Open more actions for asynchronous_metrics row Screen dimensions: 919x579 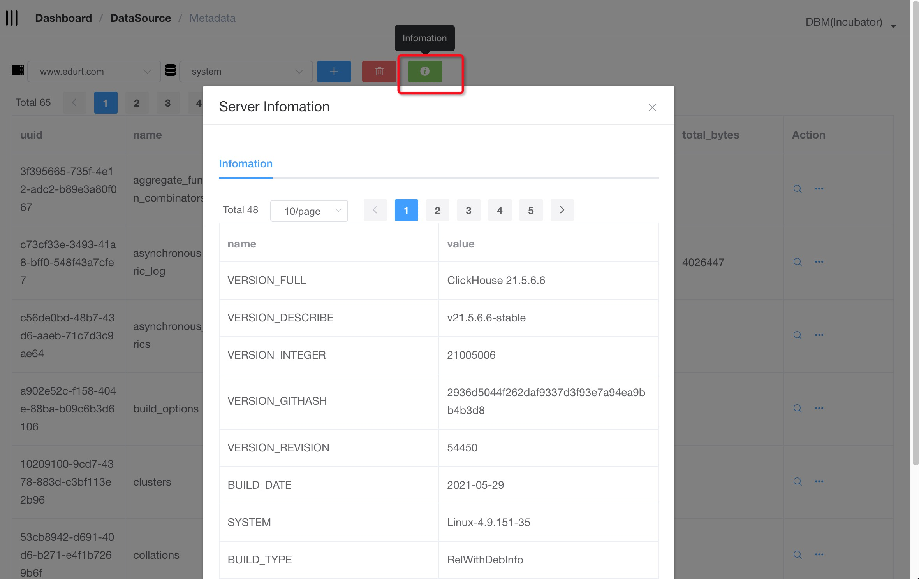(819, 335)
